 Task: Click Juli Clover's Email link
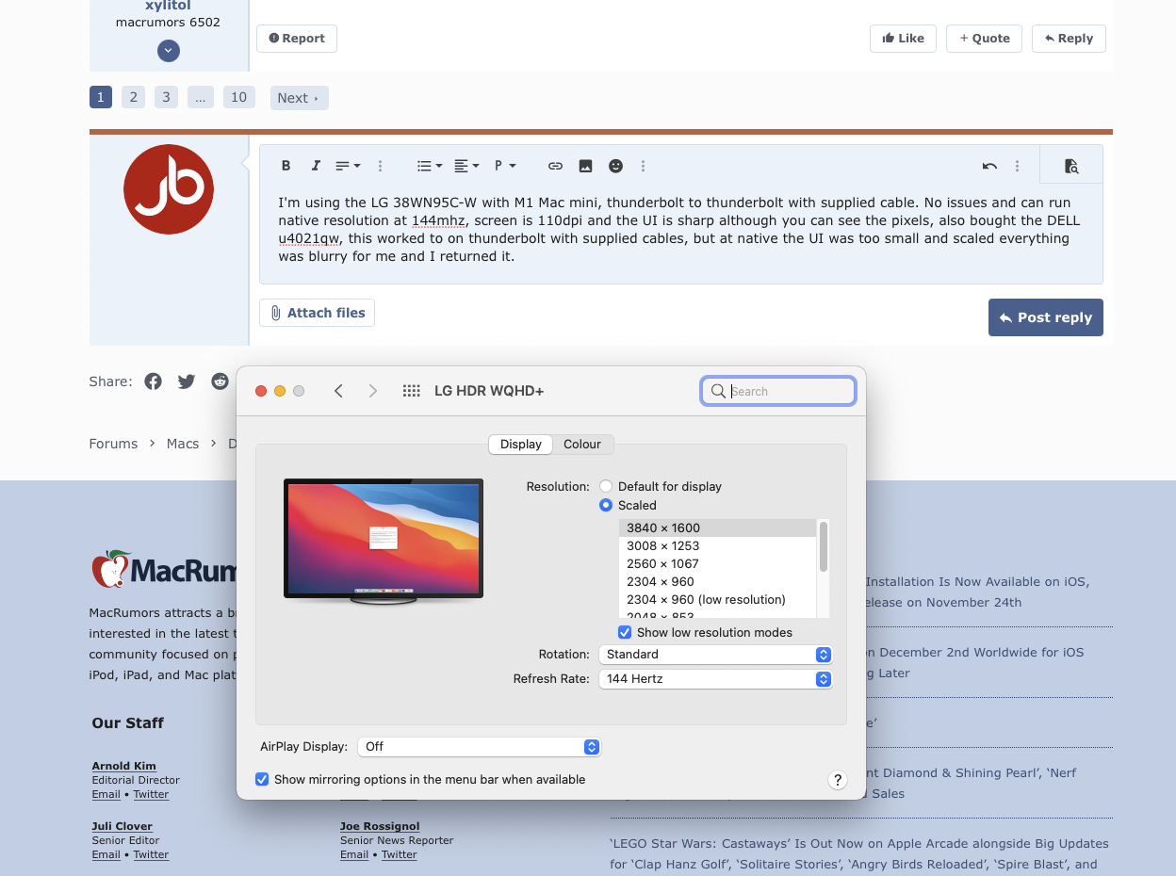106,854
